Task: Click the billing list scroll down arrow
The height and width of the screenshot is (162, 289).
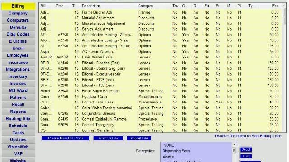Action: tap(284, 130)
